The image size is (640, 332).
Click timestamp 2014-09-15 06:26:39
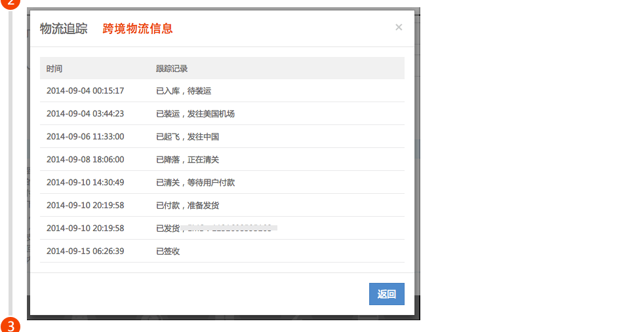85,251
